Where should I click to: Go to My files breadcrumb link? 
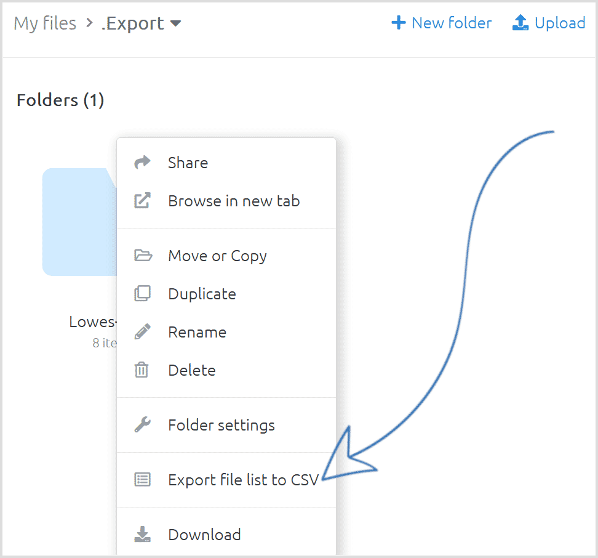45,23
